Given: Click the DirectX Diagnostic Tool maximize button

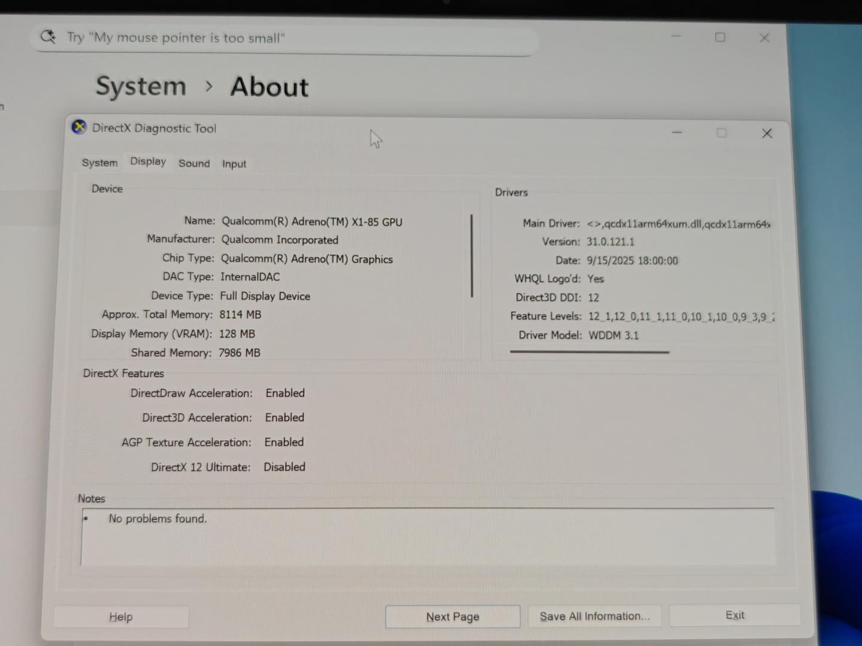Looking at the screenshot, I should click(721, 133).
